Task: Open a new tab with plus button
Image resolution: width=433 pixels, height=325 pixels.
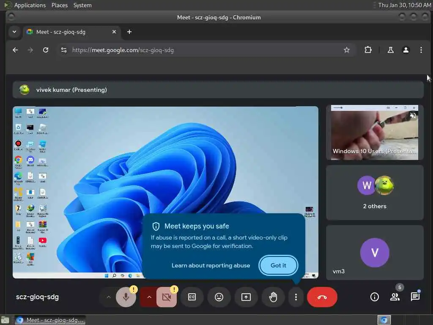Action: click(129, 32)
